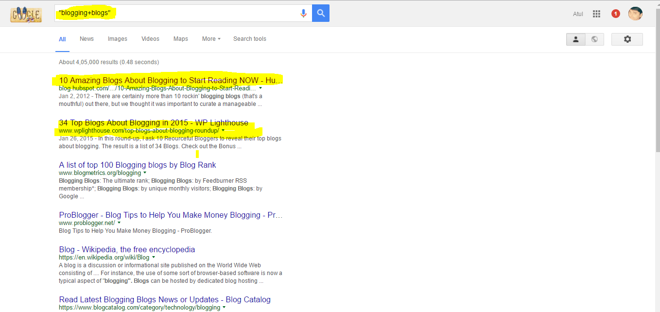
Task: Open the account profile picture
Action: [635, 14]
